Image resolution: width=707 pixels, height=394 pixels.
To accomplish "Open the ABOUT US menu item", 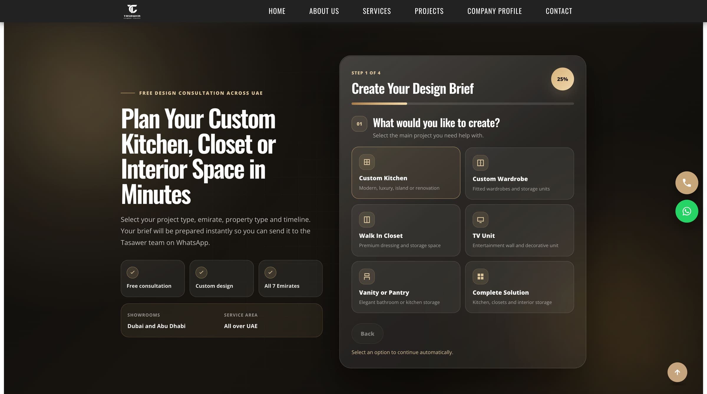I will coord(324,11).
